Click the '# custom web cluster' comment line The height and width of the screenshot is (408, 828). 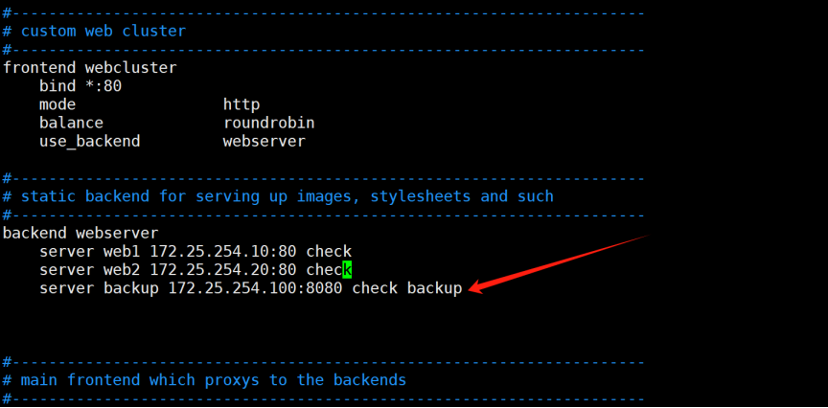click(x=94, y=32)
